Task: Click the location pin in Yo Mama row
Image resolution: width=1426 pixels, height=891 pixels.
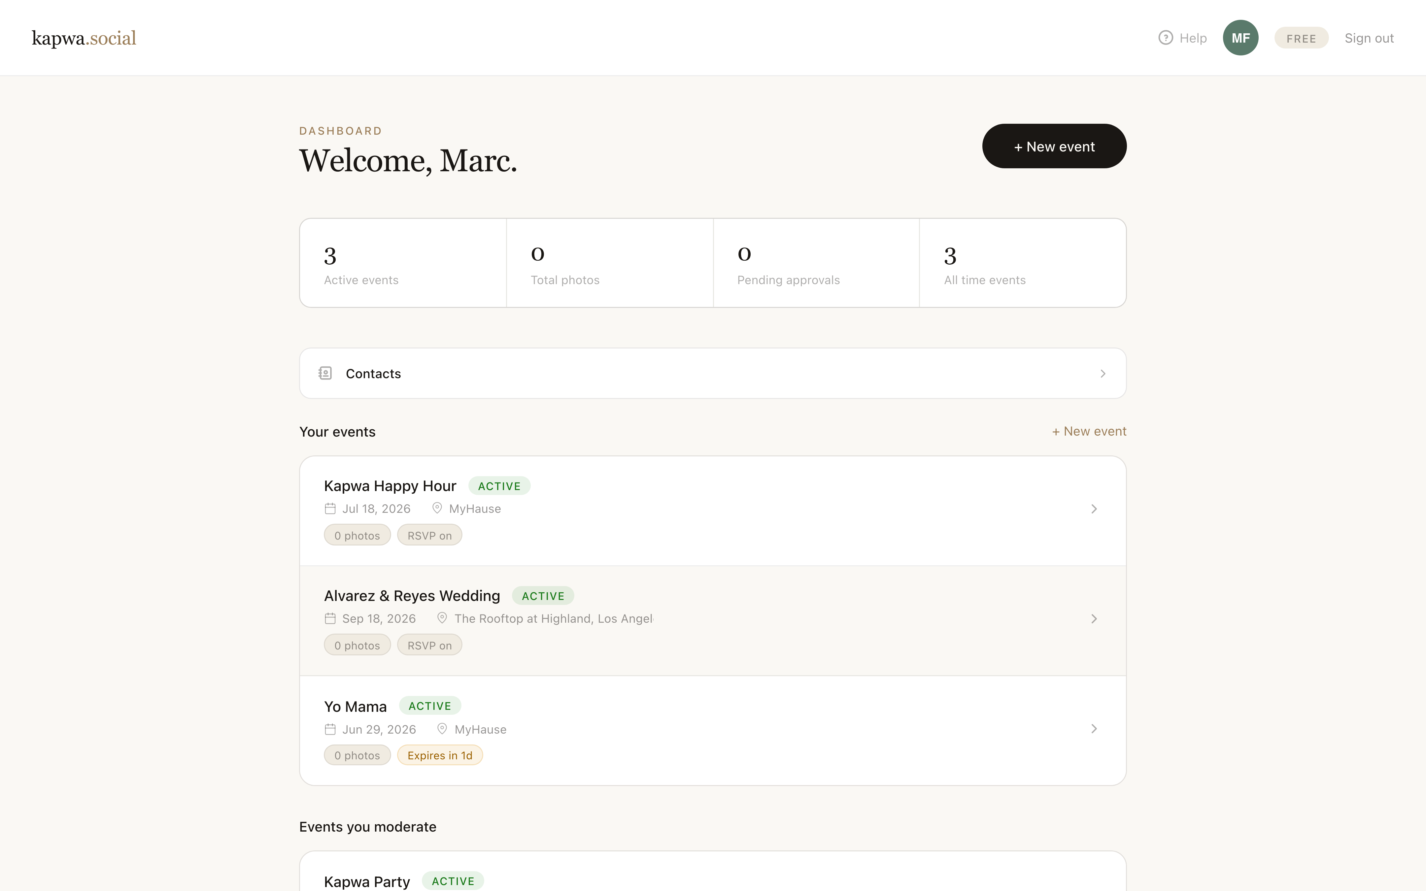Action: (442, 729)
